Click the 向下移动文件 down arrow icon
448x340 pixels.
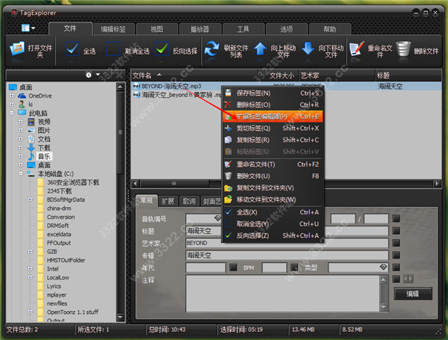coord(308,51)
